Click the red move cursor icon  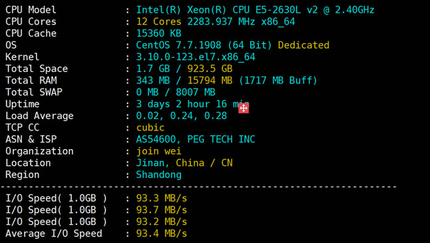pyautogui.click(x=244, y=108)
